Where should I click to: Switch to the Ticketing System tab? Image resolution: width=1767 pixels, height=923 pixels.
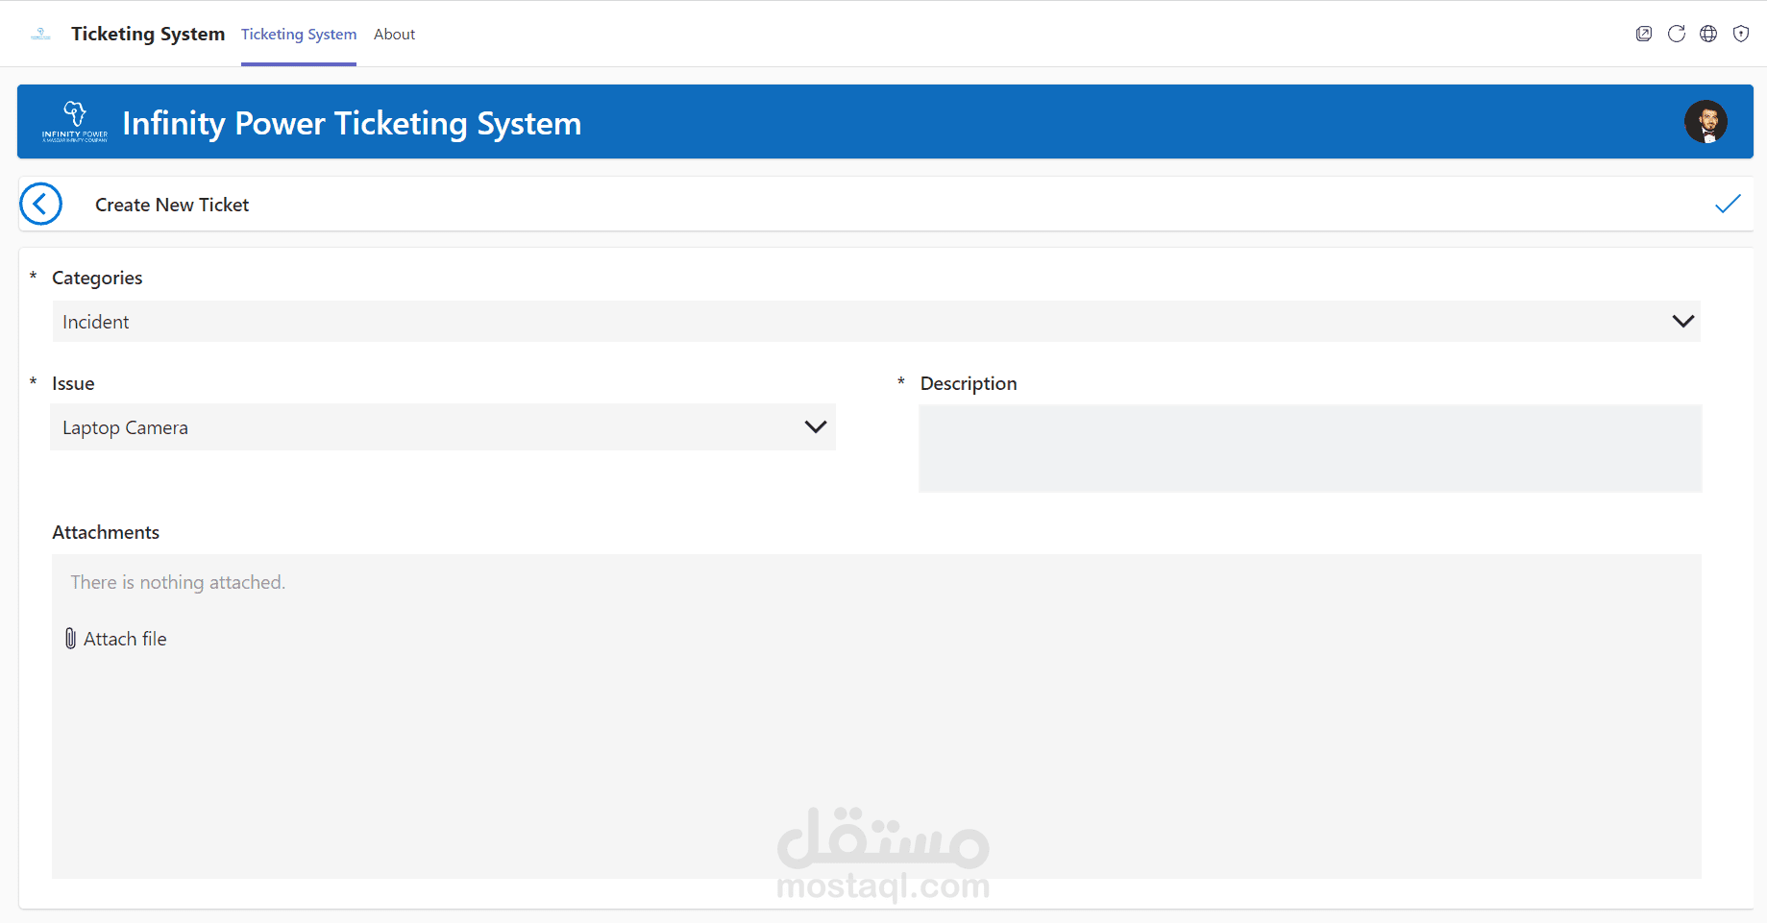pos(299,34)
